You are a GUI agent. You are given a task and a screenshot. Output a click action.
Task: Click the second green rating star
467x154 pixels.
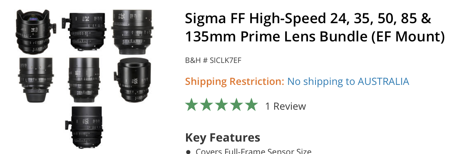(207, 105)
